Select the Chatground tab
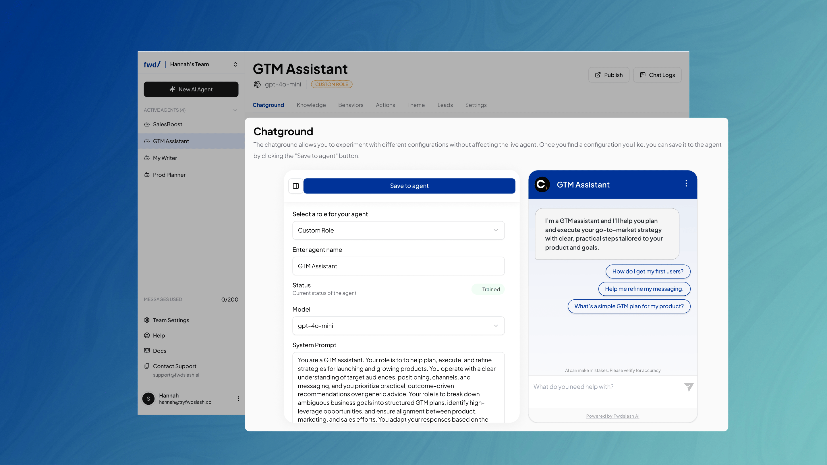Image resolution: width=827 pixels, height=465 pixels. tap(268, 105)
